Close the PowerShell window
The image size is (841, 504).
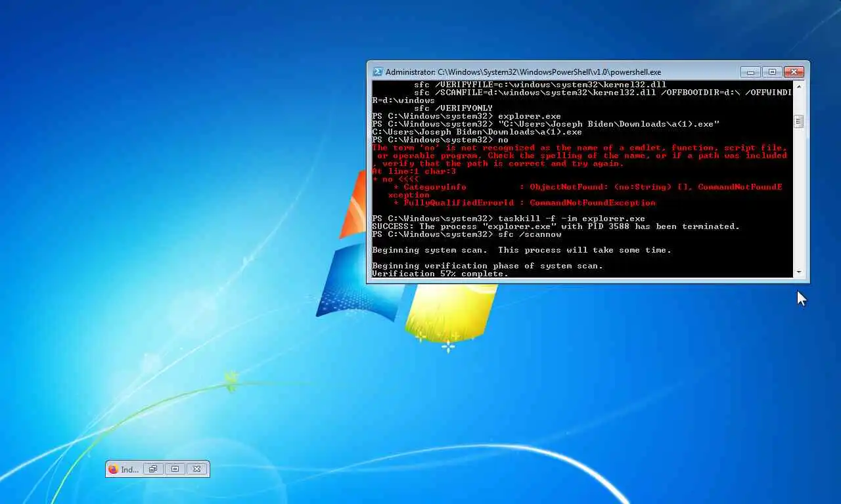point(794,72)
